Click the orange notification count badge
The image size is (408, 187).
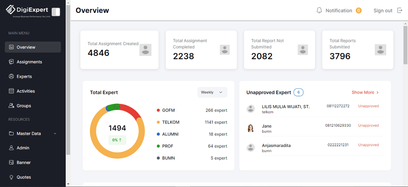click(359, 11)
